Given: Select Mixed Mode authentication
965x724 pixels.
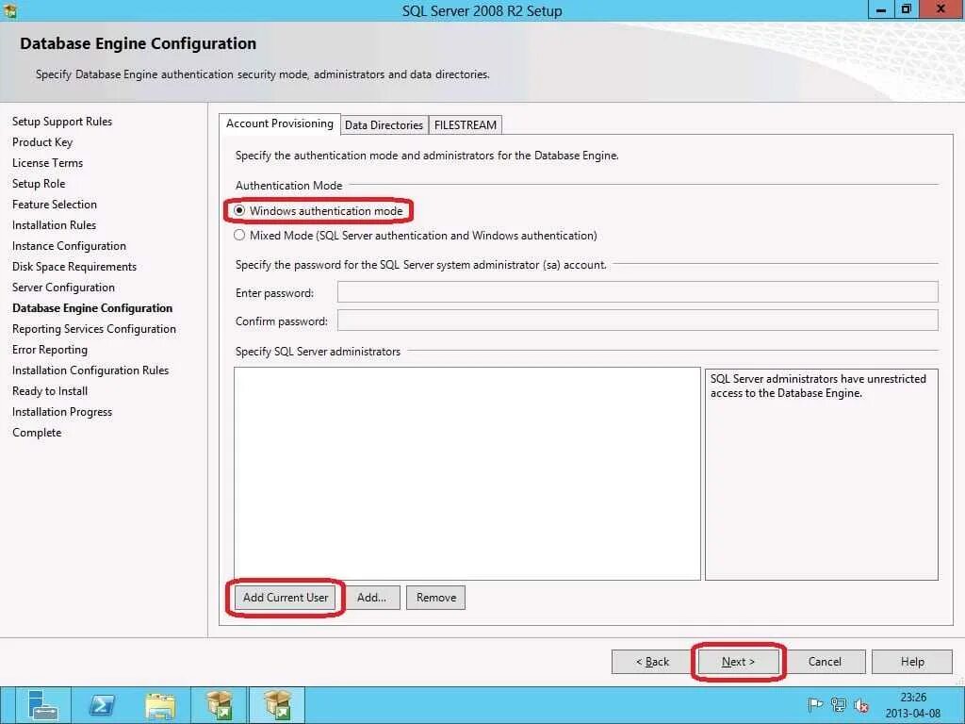Looking at the screenshot, I should [416, 235].
